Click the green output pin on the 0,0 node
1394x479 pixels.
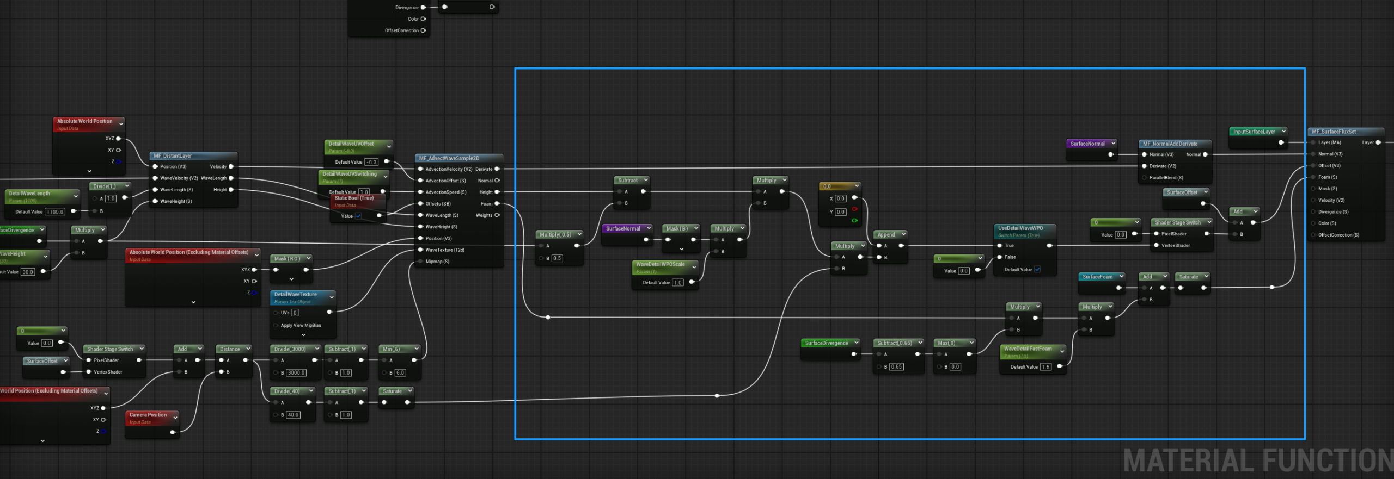coord(854,220)
